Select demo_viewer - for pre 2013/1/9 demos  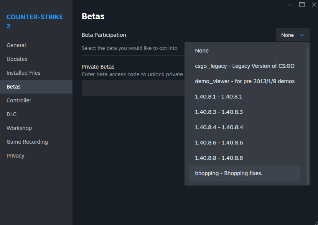point(245,81)
